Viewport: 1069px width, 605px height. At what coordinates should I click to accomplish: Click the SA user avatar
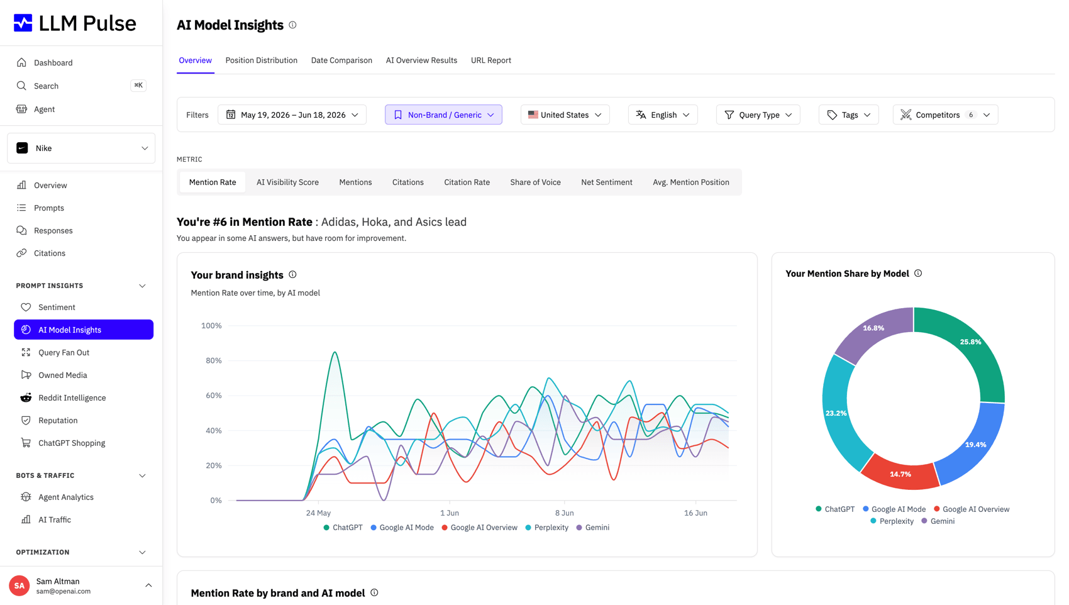pyautogui.click(x=19, y=586)
